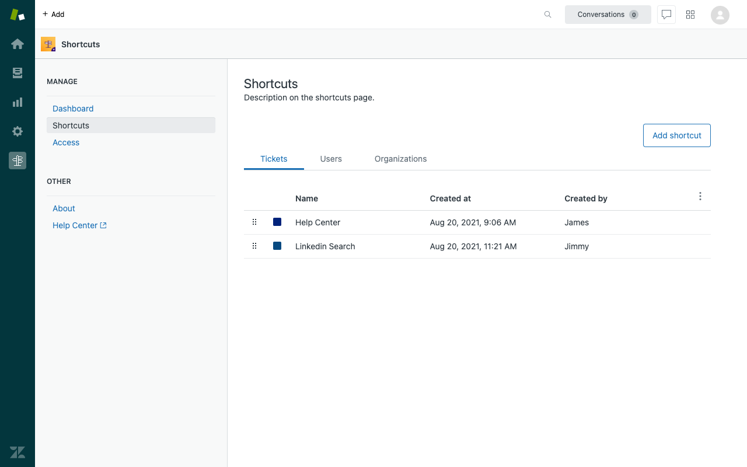747x467 pixels.
Task: Open the Help Center external link
Action: pos(79,225)
